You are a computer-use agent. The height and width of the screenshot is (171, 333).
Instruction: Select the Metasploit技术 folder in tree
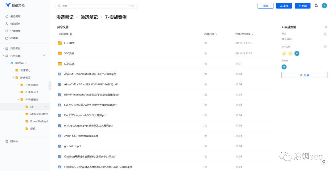(x=39, y=114)
